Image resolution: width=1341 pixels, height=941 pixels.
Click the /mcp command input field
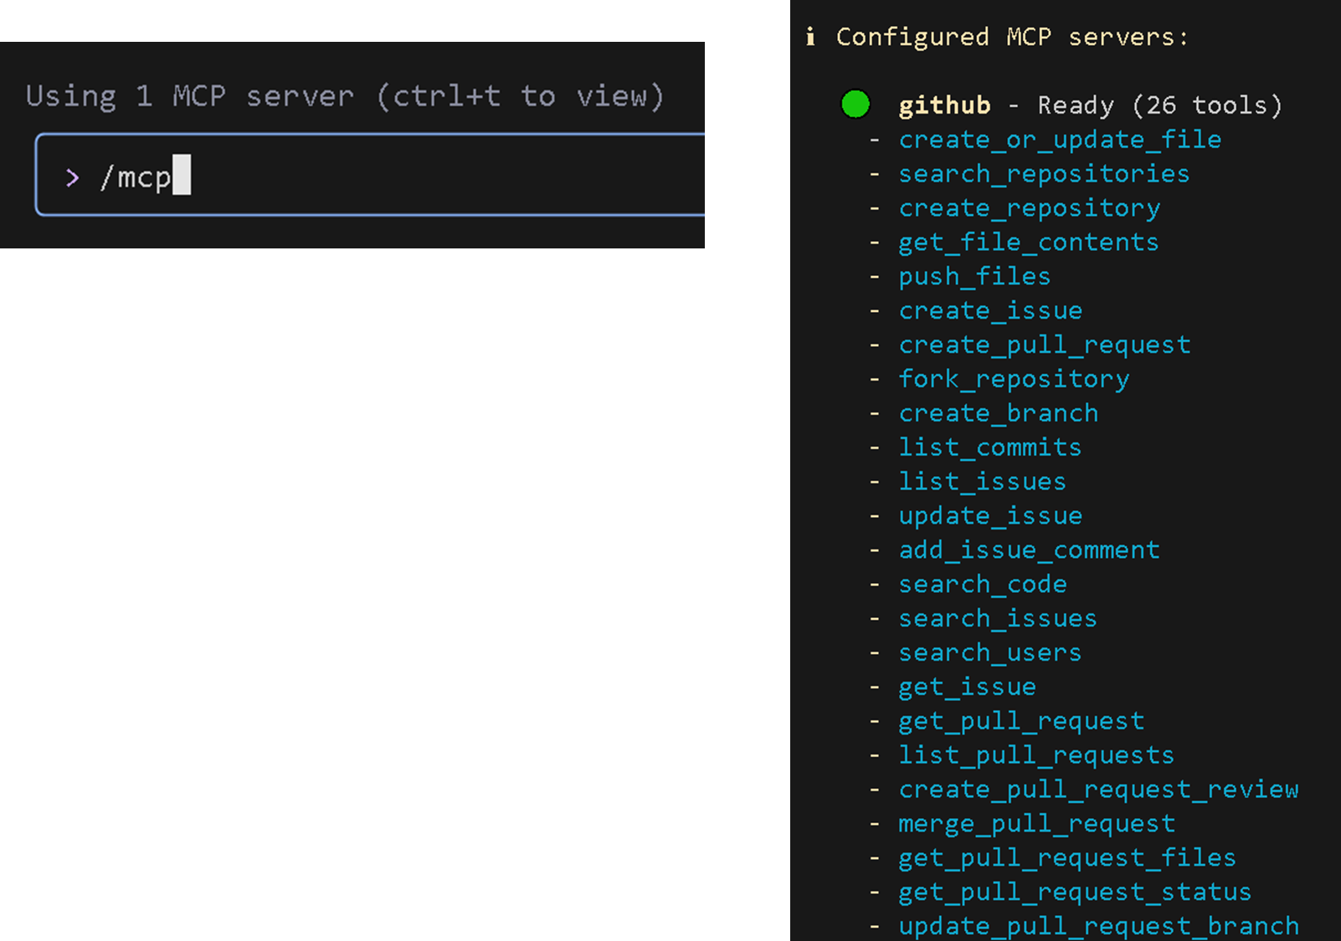tap(370, 175)
